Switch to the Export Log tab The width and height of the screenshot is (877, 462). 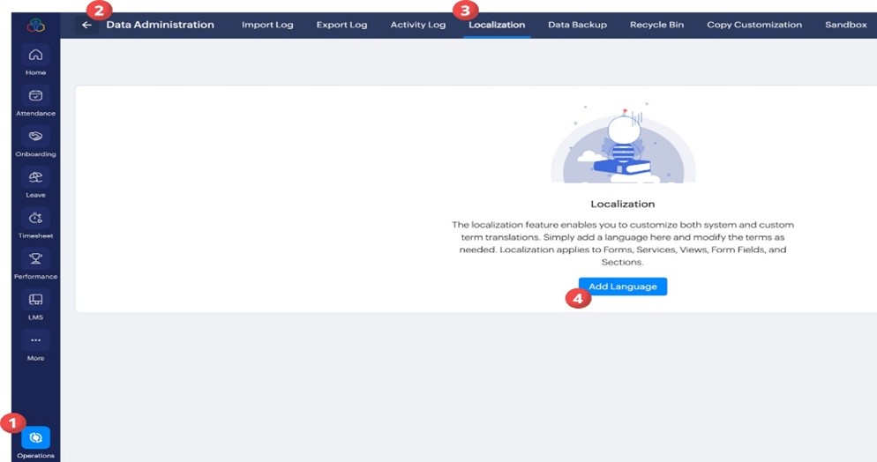(x=341, y=25)
